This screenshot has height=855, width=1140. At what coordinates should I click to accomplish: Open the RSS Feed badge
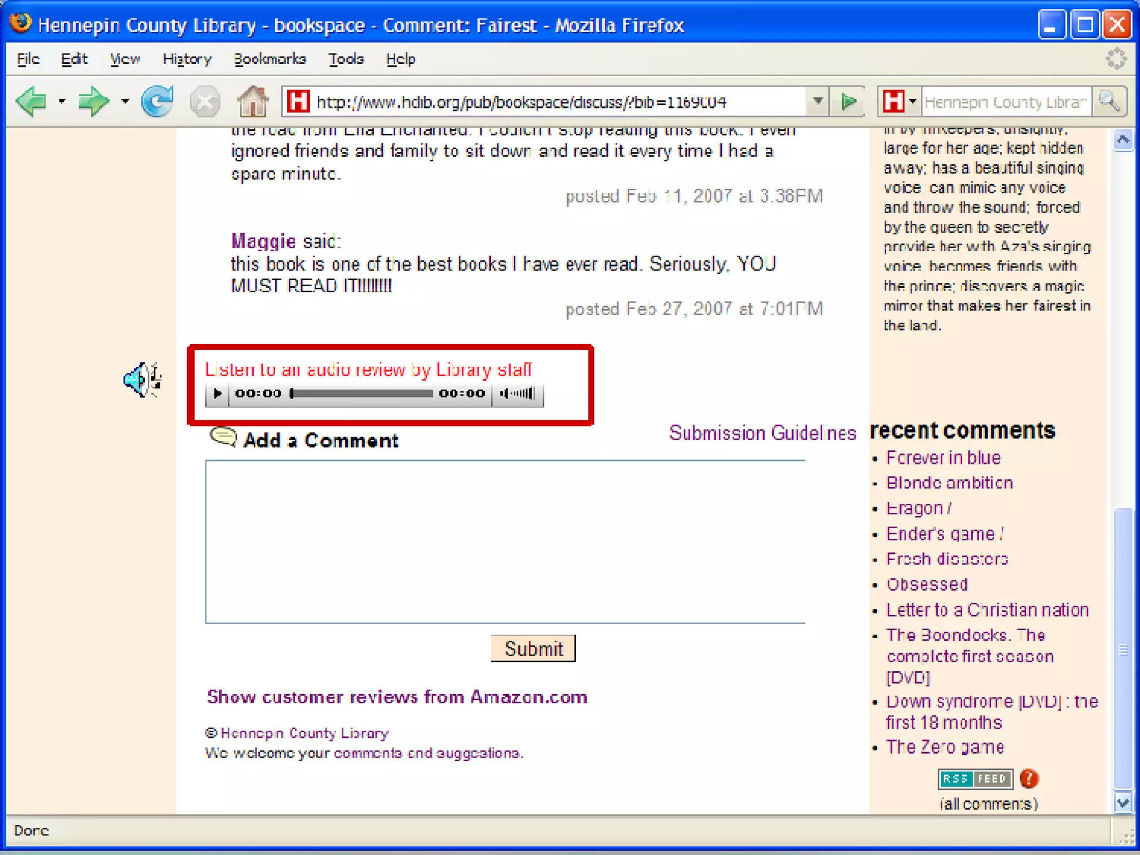point(975,778)
